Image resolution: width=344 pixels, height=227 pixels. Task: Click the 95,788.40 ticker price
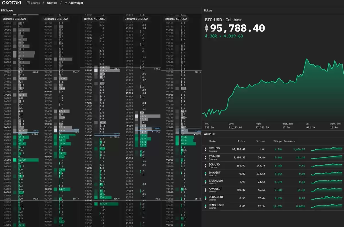tap(238, 28)
